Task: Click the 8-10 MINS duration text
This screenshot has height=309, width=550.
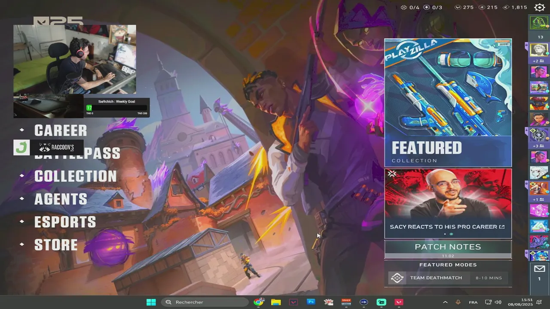Action: click(489, 278)
